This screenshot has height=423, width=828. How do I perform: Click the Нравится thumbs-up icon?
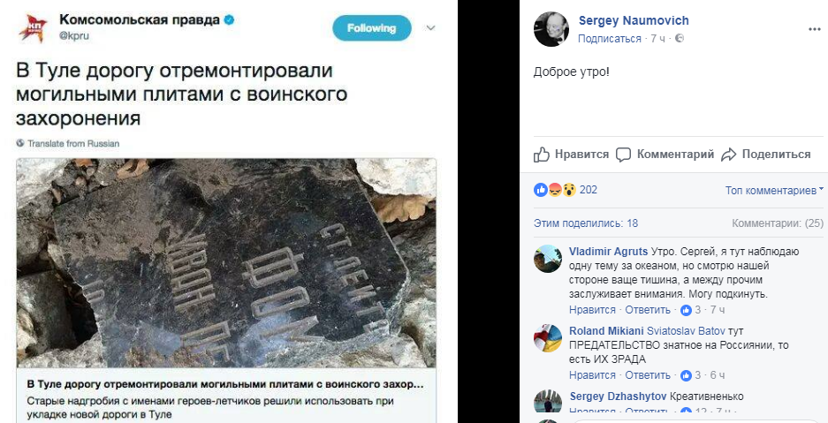pos(542,155)
